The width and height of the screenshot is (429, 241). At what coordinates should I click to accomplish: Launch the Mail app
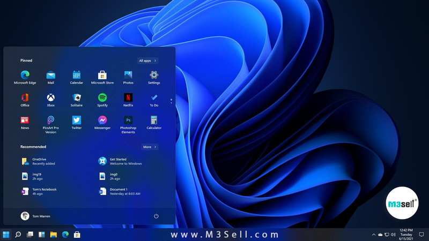pos(50,77)
